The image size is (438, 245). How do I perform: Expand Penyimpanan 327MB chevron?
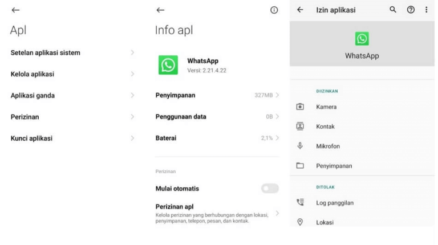point(277,95)
